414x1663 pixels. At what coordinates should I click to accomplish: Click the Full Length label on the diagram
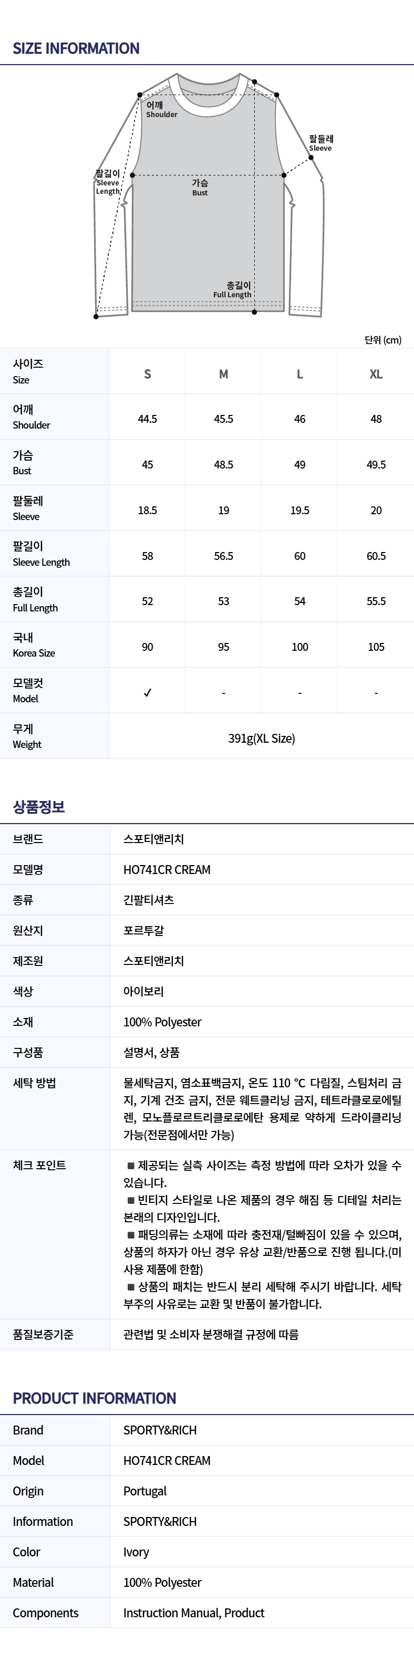[233, 290]
